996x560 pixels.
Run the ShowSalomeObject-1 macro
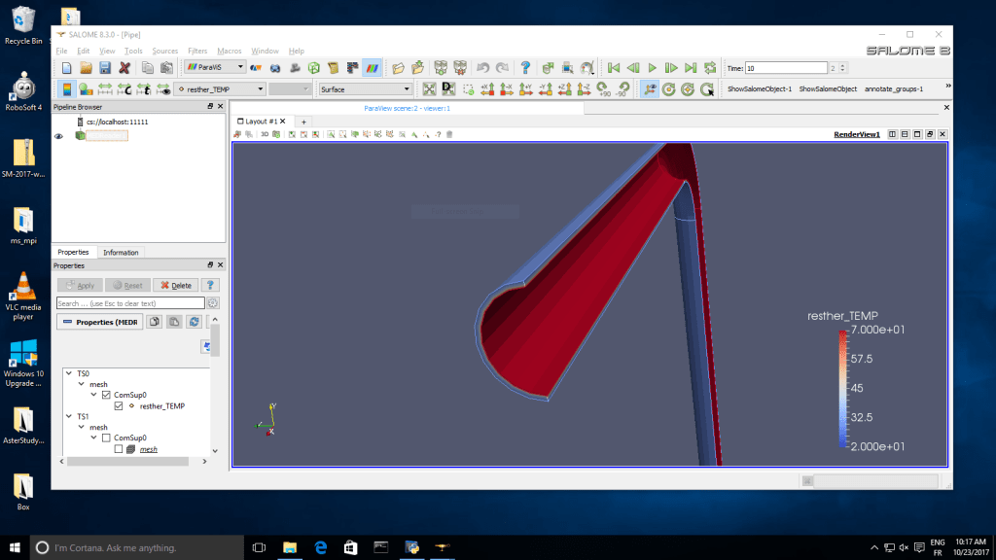759,88
